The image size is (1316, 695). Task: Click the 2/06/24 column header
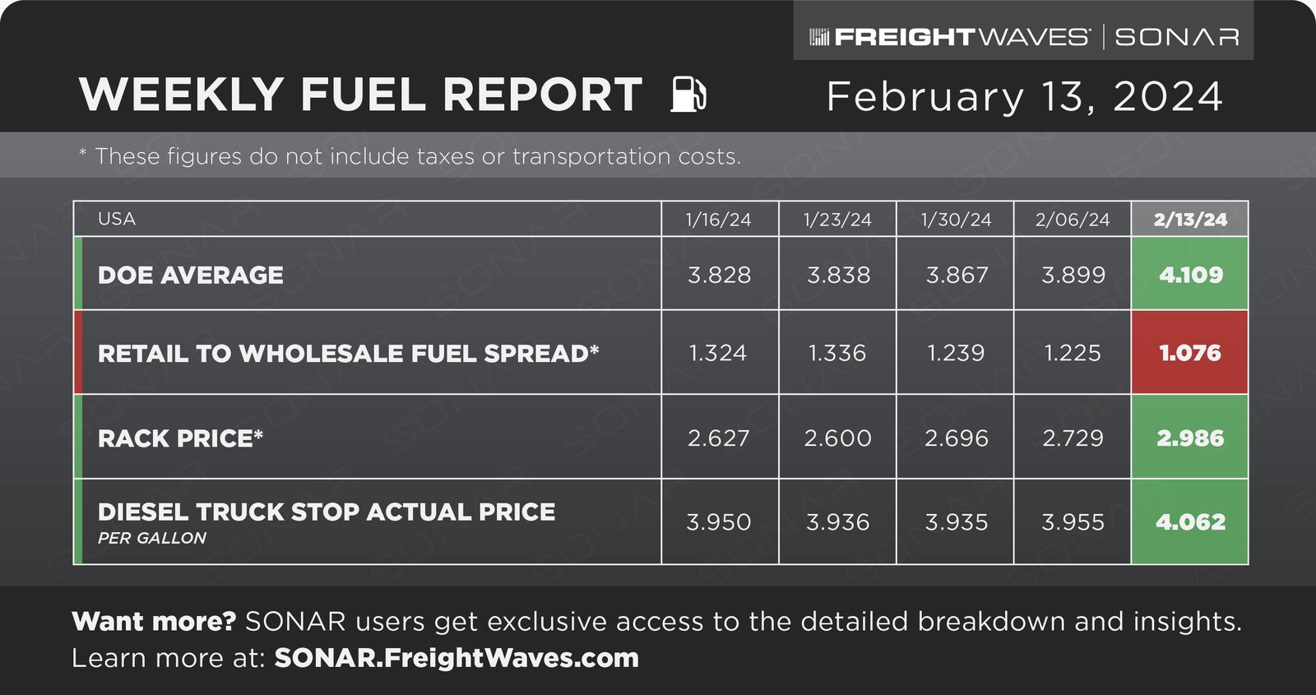(1073, 220)
